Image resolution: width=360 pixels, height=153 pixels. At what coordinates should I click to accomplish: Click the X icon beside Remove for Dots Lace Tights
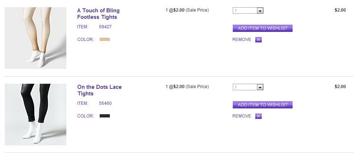click(258, 116)
